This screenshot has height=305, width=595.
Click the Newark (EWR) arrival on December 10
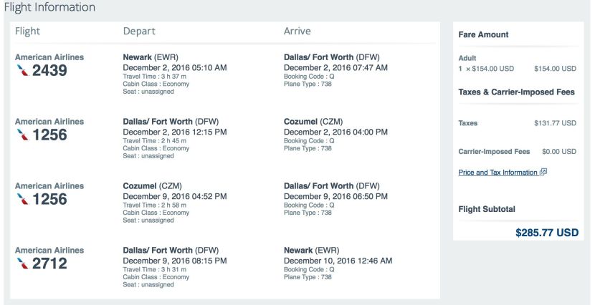pos(311,251)
